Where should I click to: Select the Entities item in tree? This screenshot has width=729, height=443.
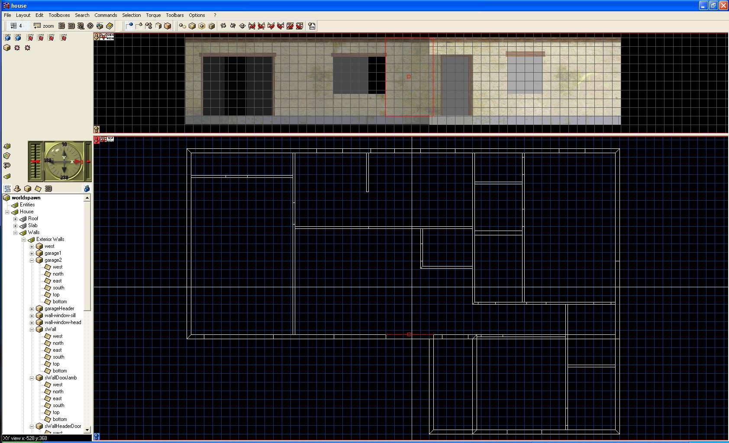tap(27, 205)
